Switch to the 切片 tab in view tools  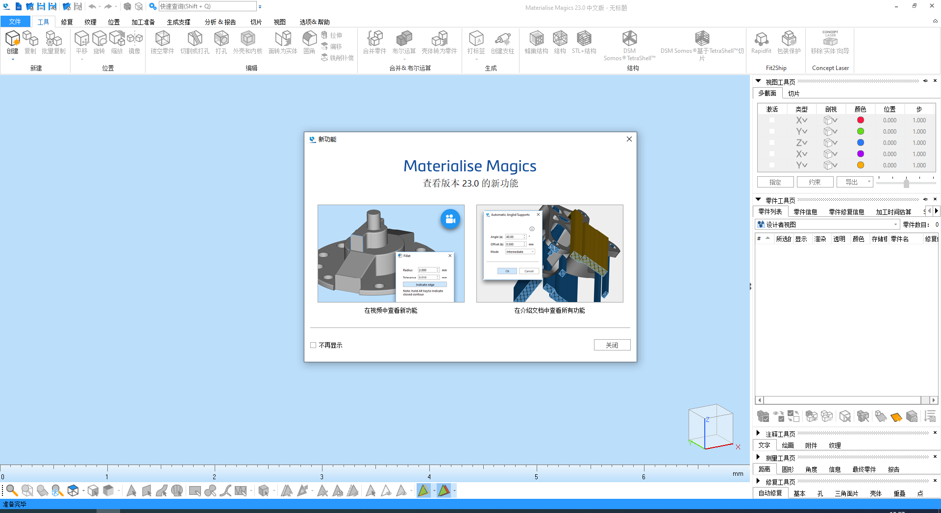click(794, 93)
